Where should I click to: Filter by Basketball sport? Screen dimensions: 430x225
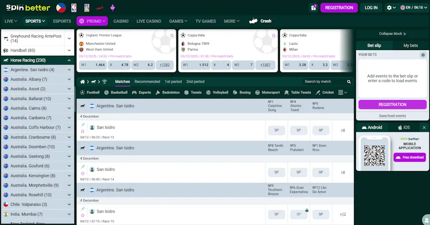point(116,92)
